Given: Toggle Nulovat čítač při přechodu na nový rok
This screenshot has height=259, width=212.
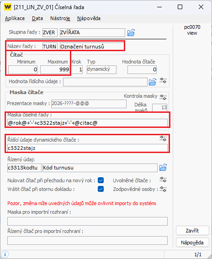Looking at the screenshot, I should pyautogui.click(x=101, y=180).
